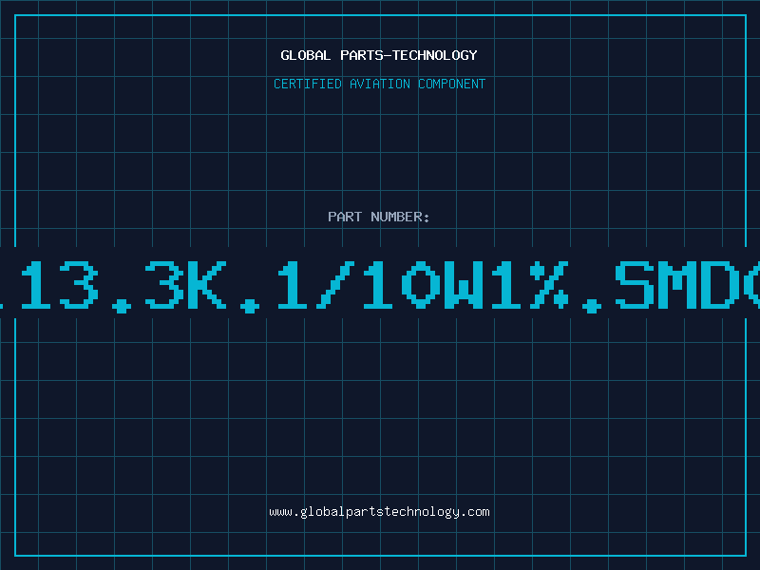Click the large 13.3K.1/10W1%.SMD part number
760x570 pixels.
pos(380,285)
